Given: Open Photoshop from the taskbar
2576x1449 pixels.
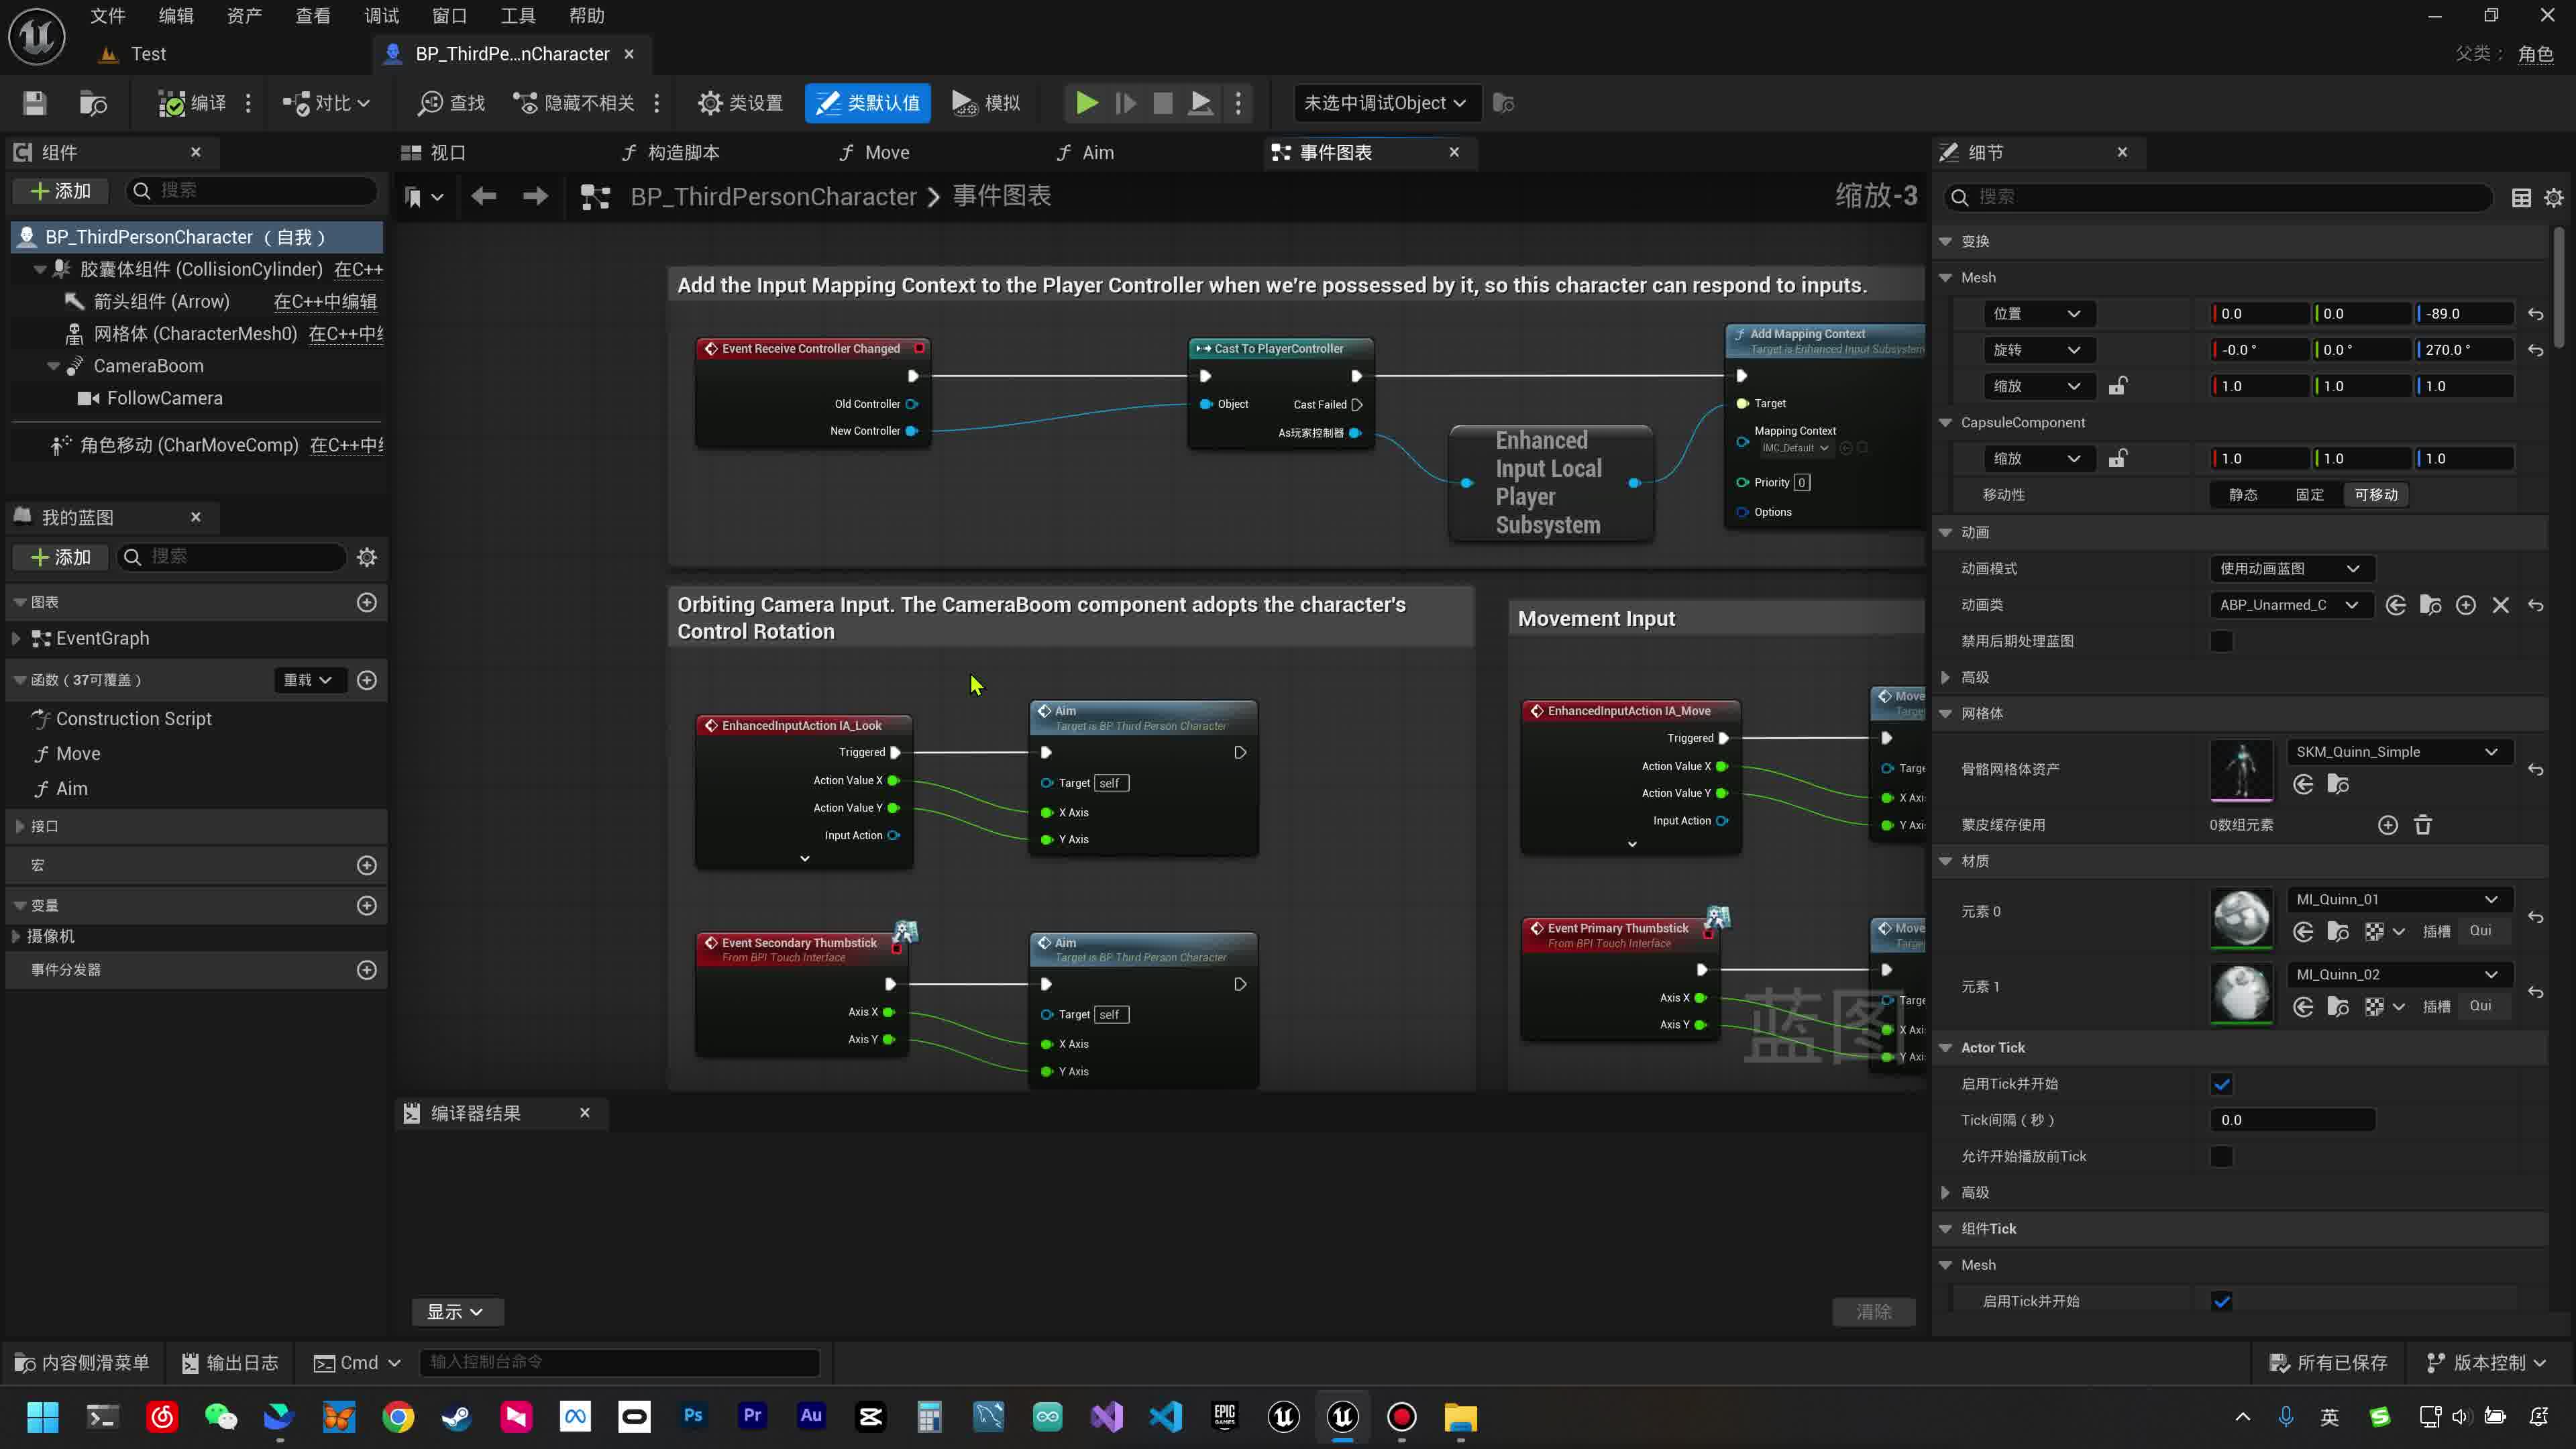Looking at the screenshot, I should coord(693,1417).
